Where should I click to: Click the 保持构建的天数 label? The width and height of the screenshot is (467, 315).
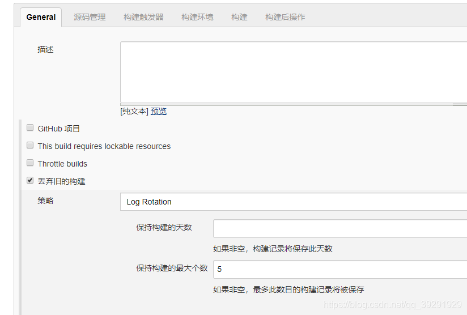[164, 227]
